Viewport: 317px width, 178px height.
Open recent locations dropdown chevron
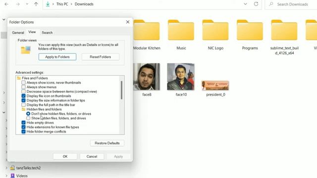[x=27, y=4]
